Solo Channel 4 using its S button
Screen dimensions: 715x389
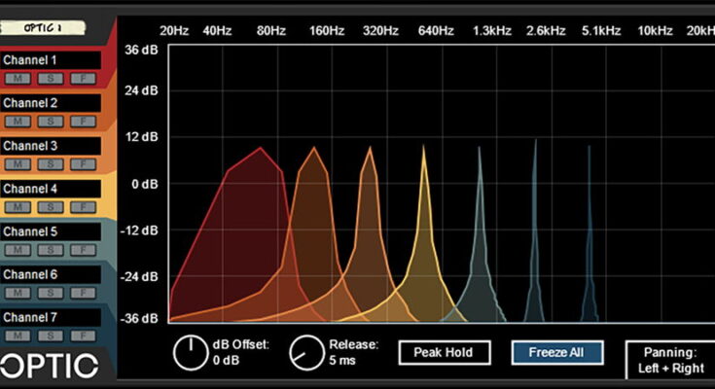[51, 206]
